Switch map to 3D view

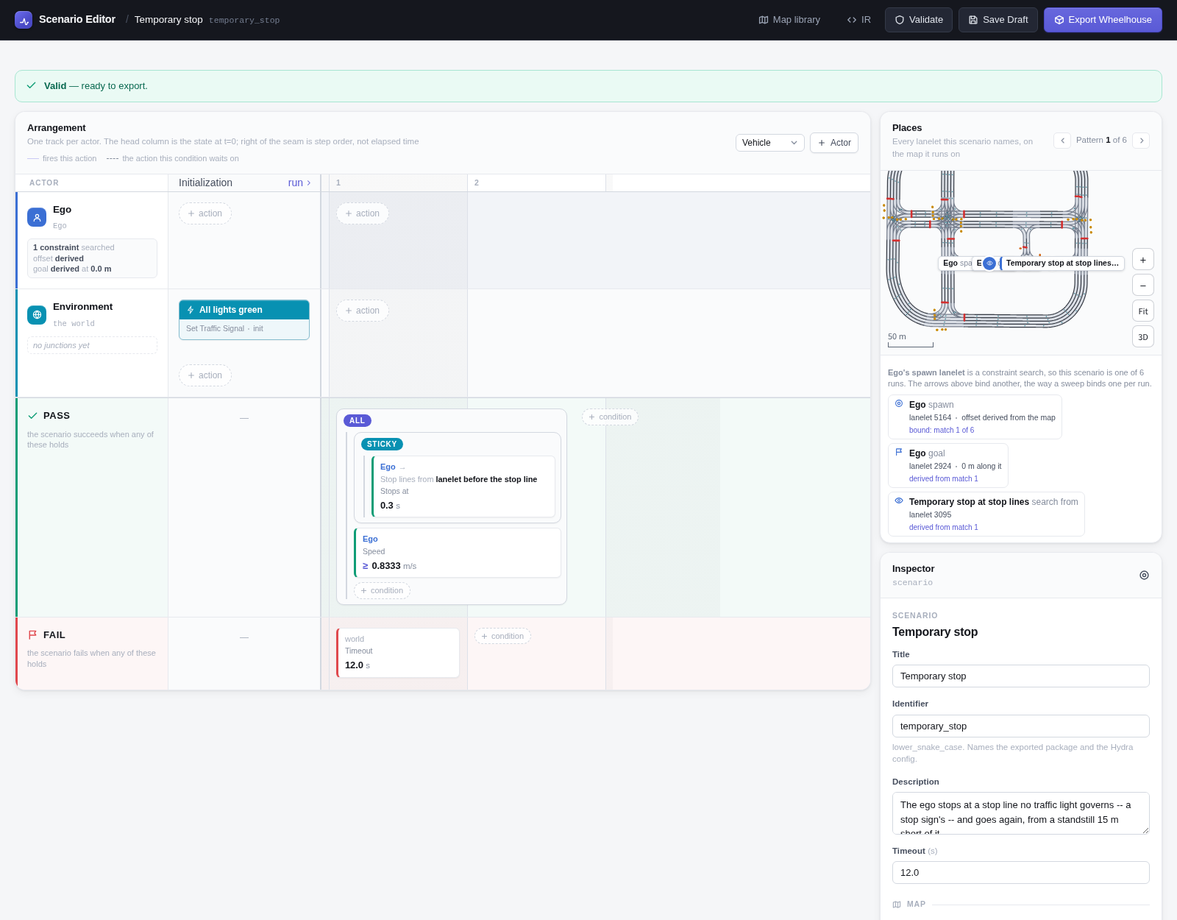pos(1143,337)
